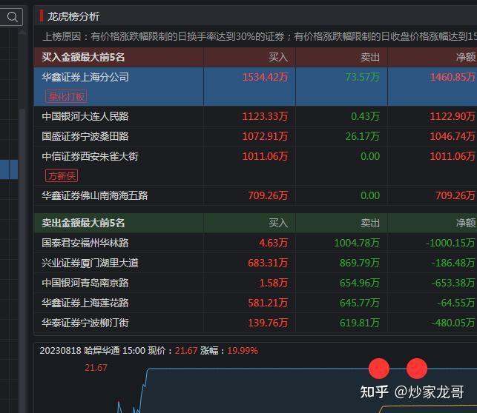Click net amount 1460.85万

tap(453, 77)
